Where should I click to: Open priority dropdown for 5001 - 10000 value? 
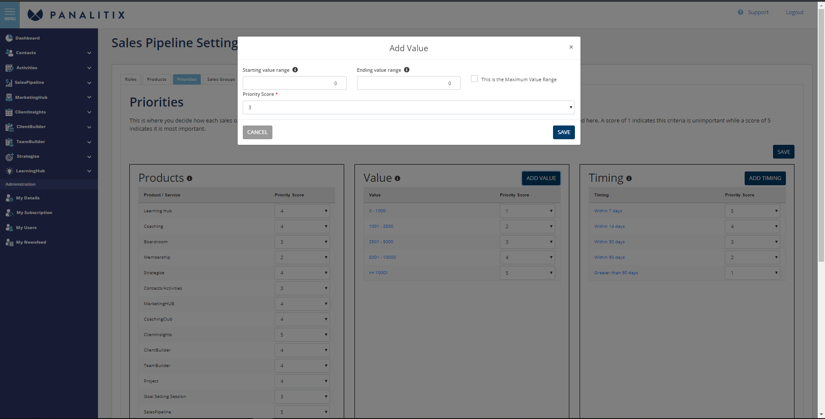[x=527, y=257]
